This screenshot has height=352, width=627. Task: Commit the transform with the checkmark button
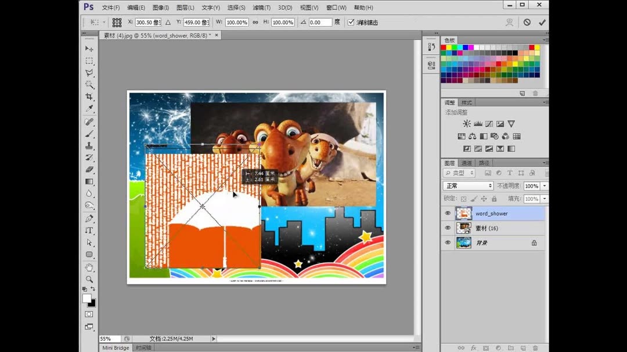542,22
